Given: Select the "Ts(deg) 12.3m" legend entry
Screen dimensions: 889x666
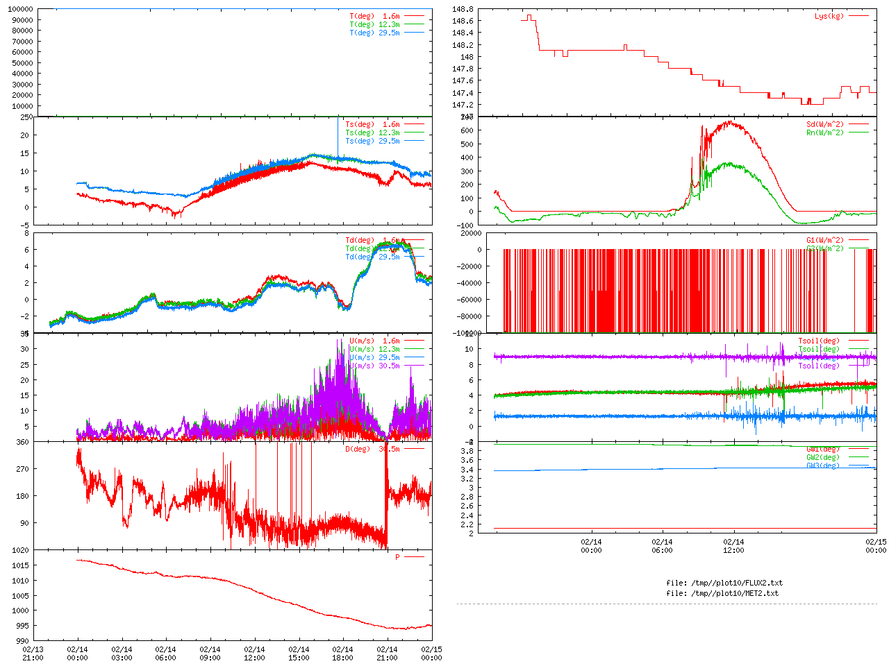Looking at the screenshot, I should point(373,133).
